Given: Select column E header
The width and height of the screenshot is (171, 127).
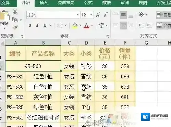Looking at the screenshot, I should (105, 43).
